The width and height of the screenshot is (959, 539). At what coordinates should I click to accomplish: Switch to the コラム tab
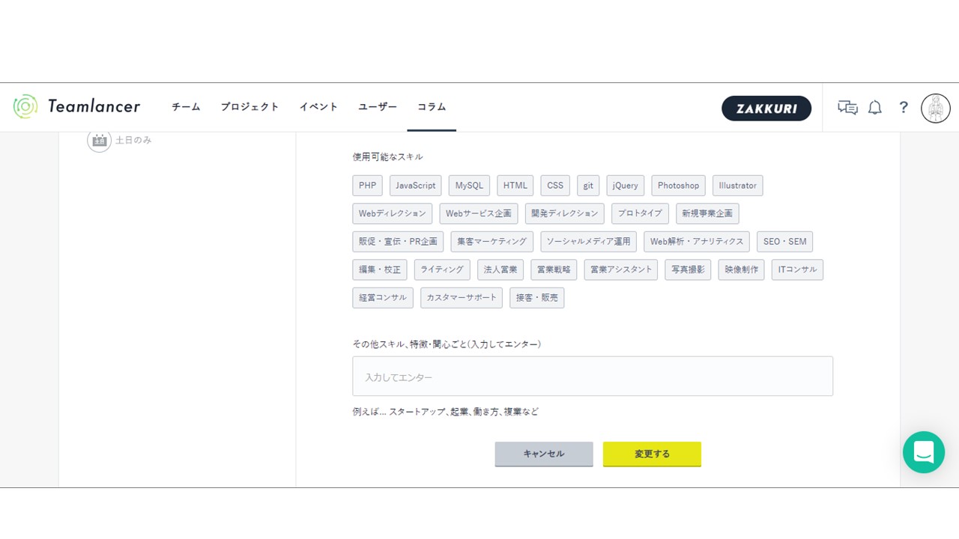[x=432, y=107]
